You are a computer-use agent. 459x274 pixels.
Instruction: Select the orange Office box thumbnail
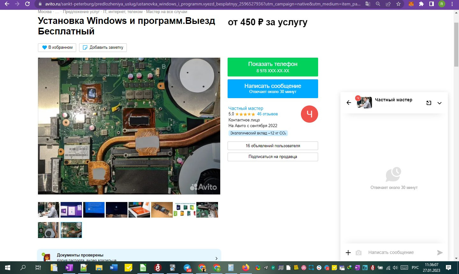click(139, 210)
